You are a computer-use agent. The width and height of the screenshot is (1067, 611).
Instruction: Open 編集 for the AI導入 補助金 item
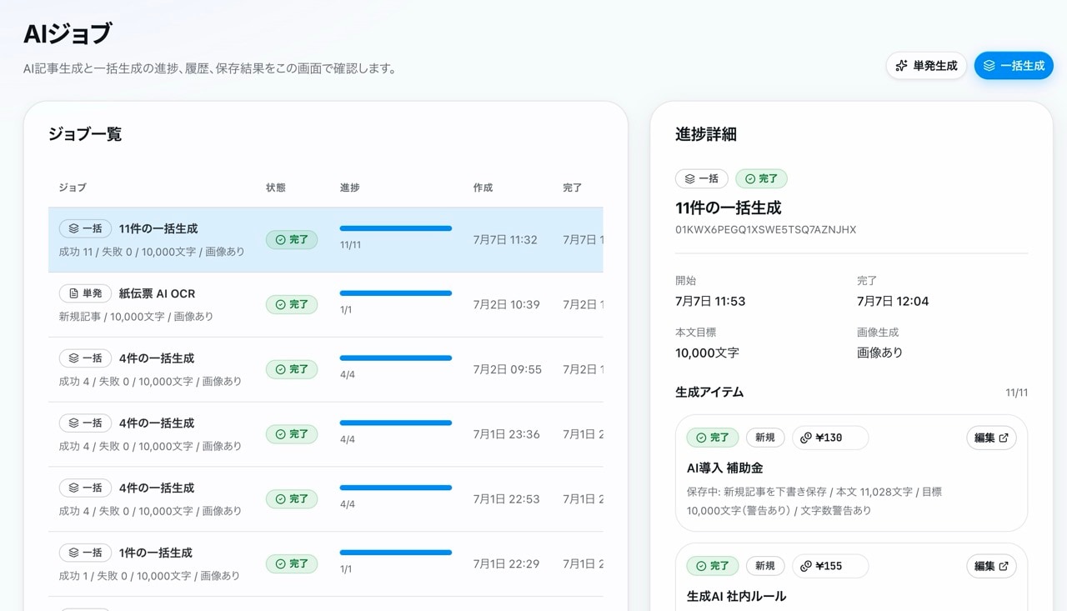(x=991, y=438)
